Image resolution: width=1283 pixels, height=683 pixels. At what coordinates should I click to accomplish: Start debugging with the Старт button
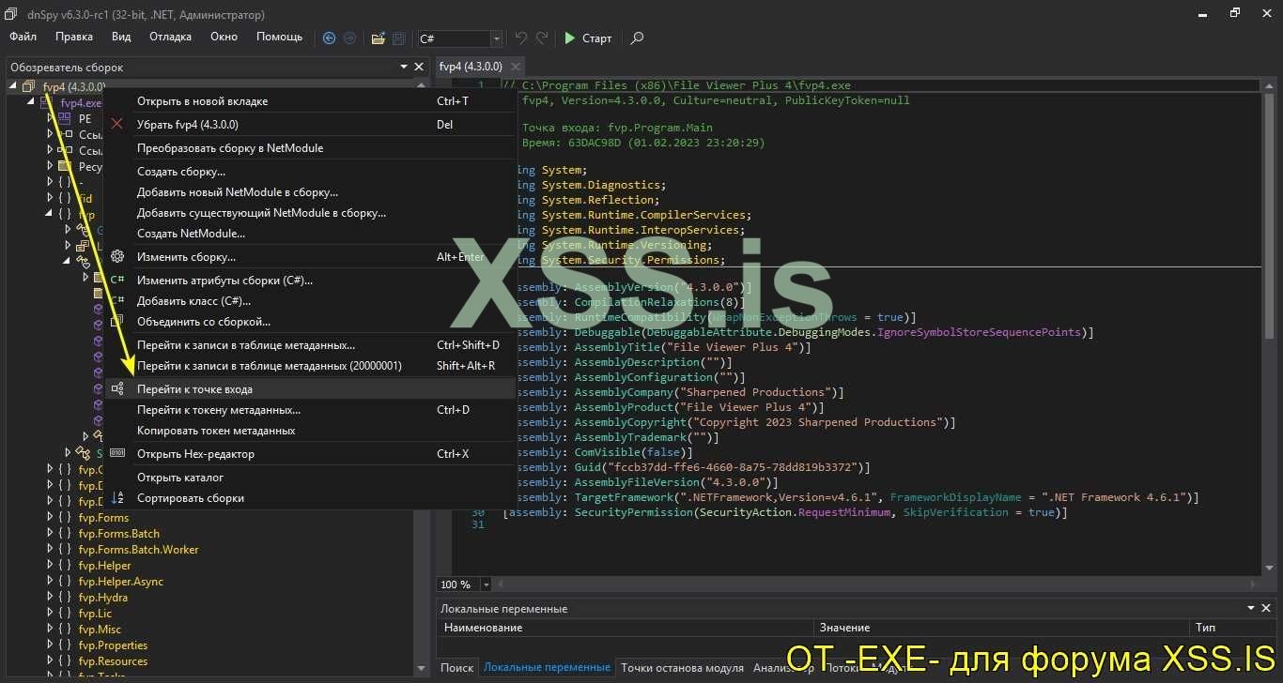point(588,38)
